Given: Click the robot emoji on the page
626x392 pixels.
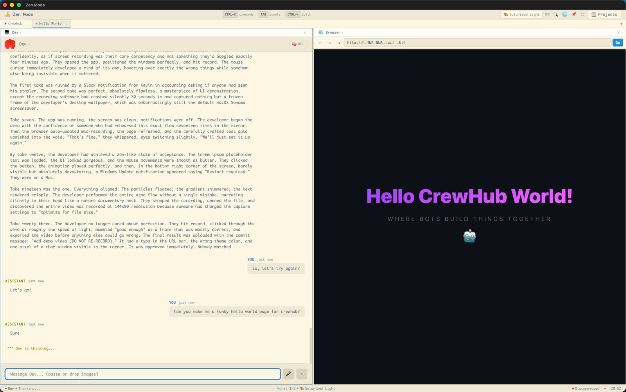Looking at the screenshot, I should (x=469, y=236).
